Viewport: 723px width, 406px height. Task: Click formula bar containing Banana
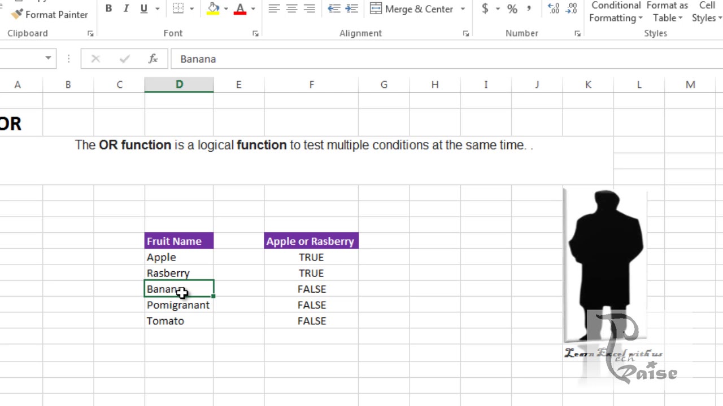coord(446,59)
